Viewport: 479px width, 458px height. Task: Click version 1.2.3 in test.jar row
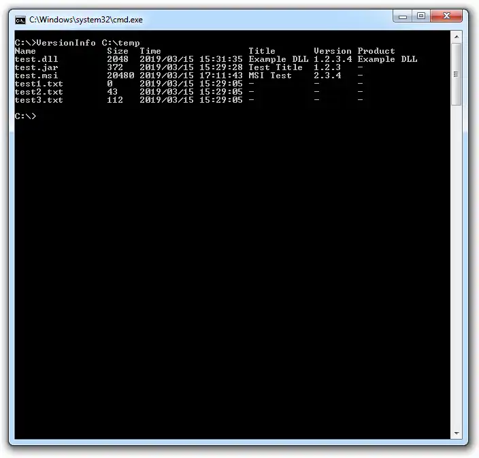click(x=327, y=67)
